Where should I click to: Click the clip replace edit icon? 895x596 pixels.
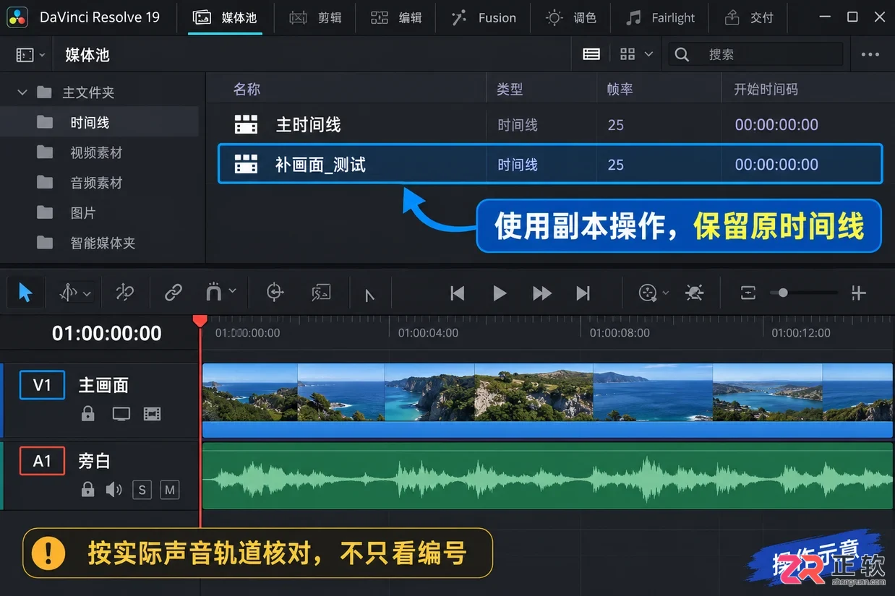point(321,293)
